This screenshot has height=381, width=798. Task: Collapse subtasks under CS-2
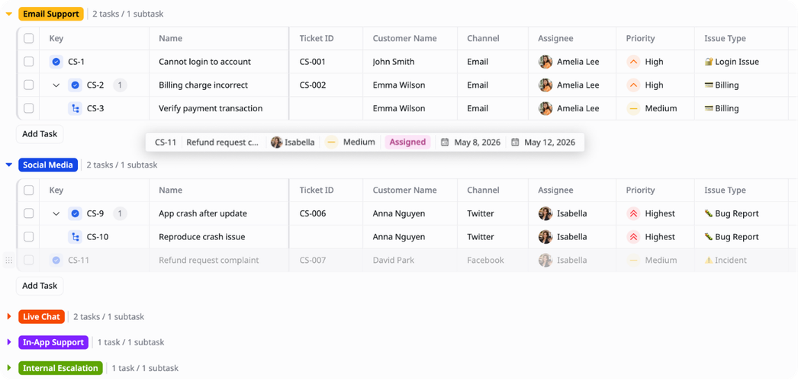(x=56, y=85)
